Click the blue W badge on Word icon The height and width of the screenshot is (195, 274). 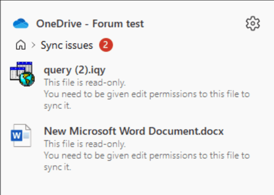click(16, 136)
